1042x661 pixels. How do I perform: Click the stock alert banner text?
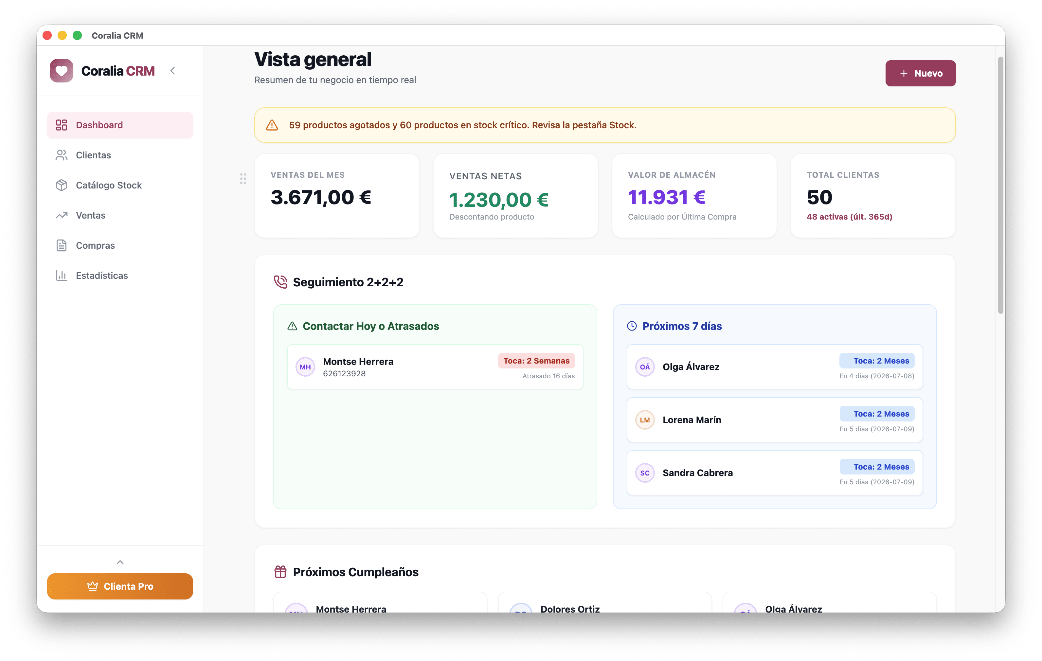(x=462, y=125)
